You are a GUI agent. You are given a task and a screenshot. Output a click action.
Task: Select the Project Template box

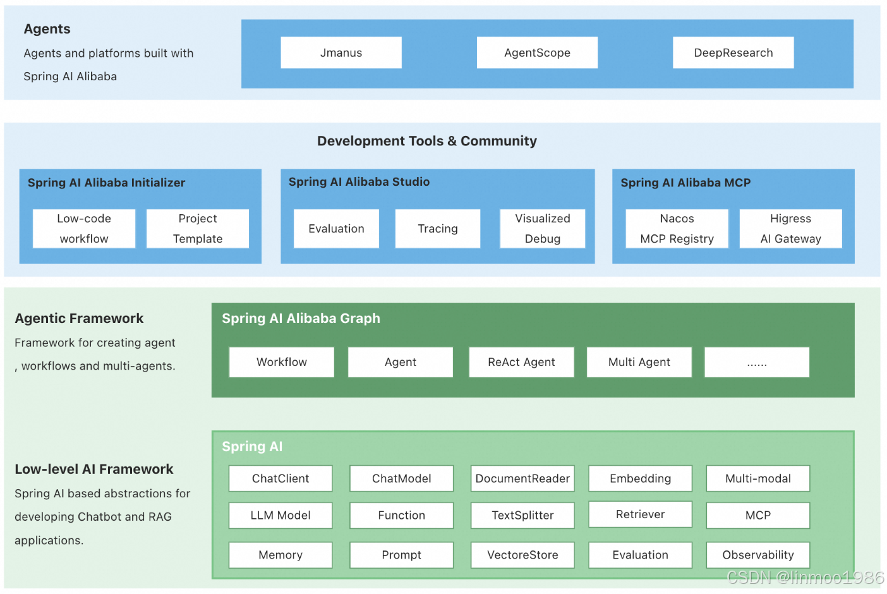(x=198, y=229)
